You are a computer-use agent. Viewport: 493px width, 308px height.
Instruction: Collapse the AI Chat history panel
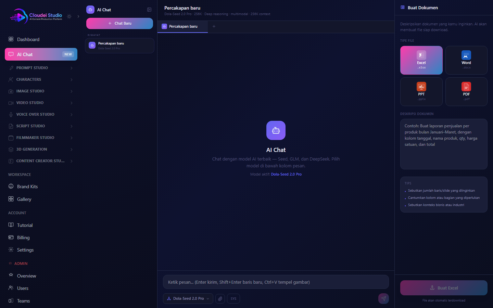click(149, 10)
